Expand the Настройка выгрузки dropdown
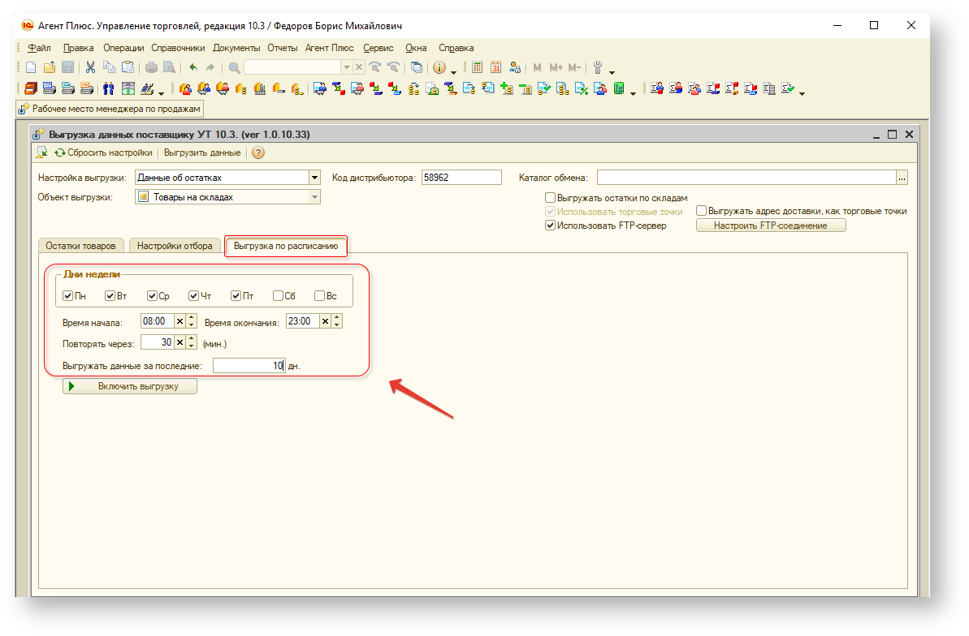Image resolution: width=969 pixels, height=636 pixels. pos(314,178)
